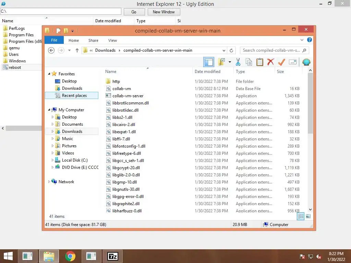Expand the ribbon with the chevron
The width and height of the screenshot is (351, 263).
coord(302,40)
